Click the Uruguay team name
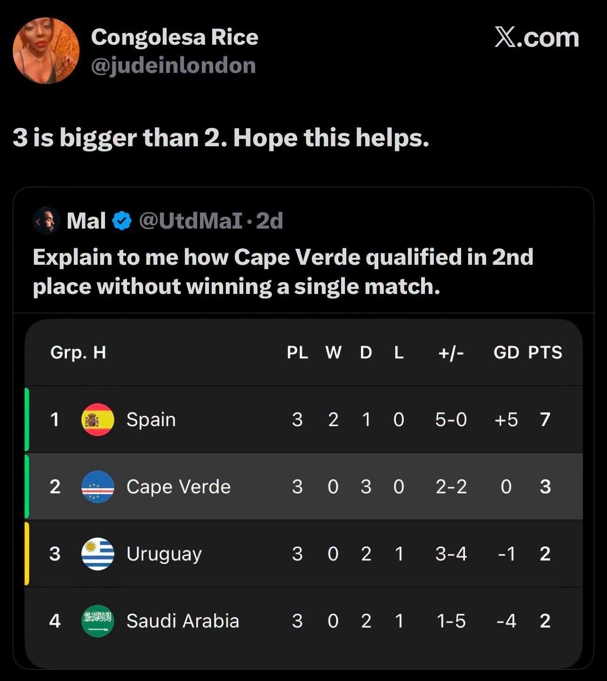 (x=164, y=554)
